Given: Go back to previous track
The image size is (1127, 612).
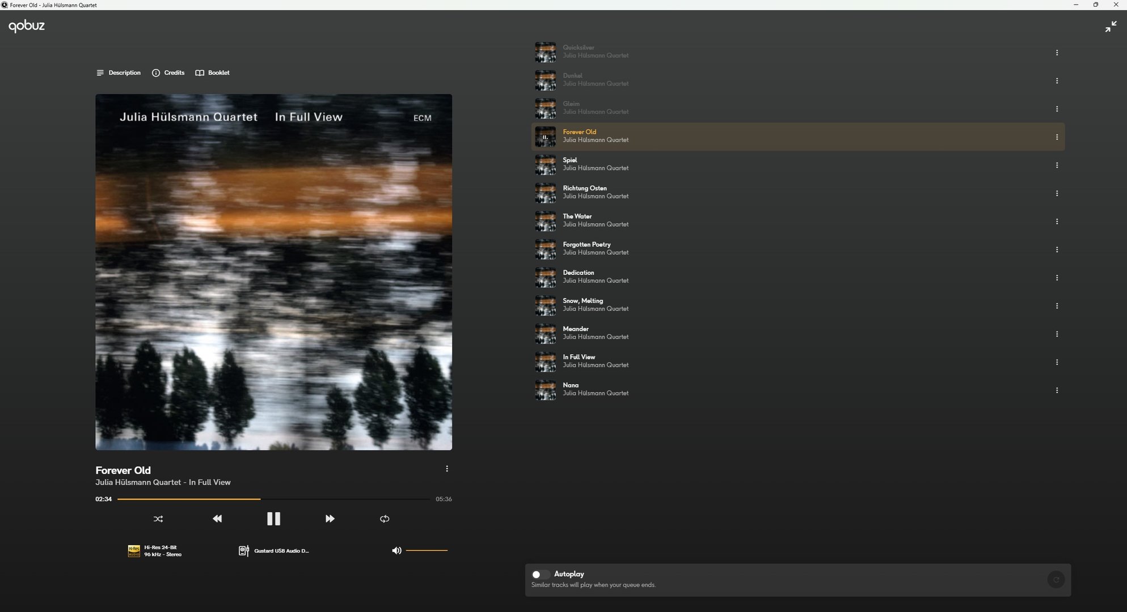Looking at the screenshot, I should tap(217, 518).
